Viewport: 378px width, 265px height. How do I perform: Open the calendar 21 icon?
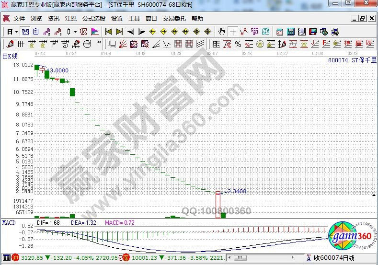click(x=280, y=32)
